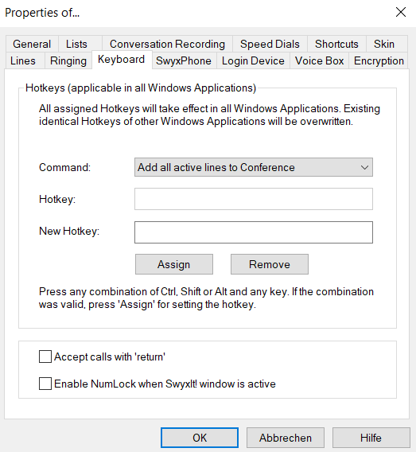Open the Voice Box tab
Image resolution: width=416 pixels, height=452 pixels.
[x=320, y=60]
